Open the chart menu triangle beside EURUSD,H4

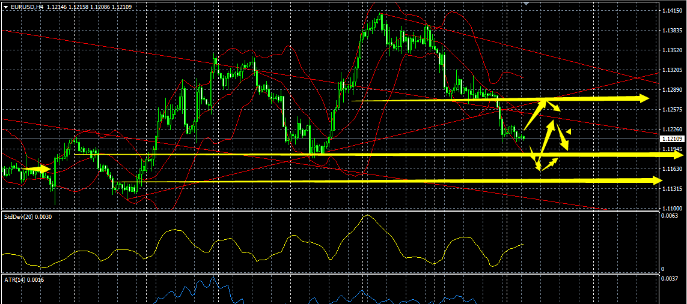tap(5, 7)
